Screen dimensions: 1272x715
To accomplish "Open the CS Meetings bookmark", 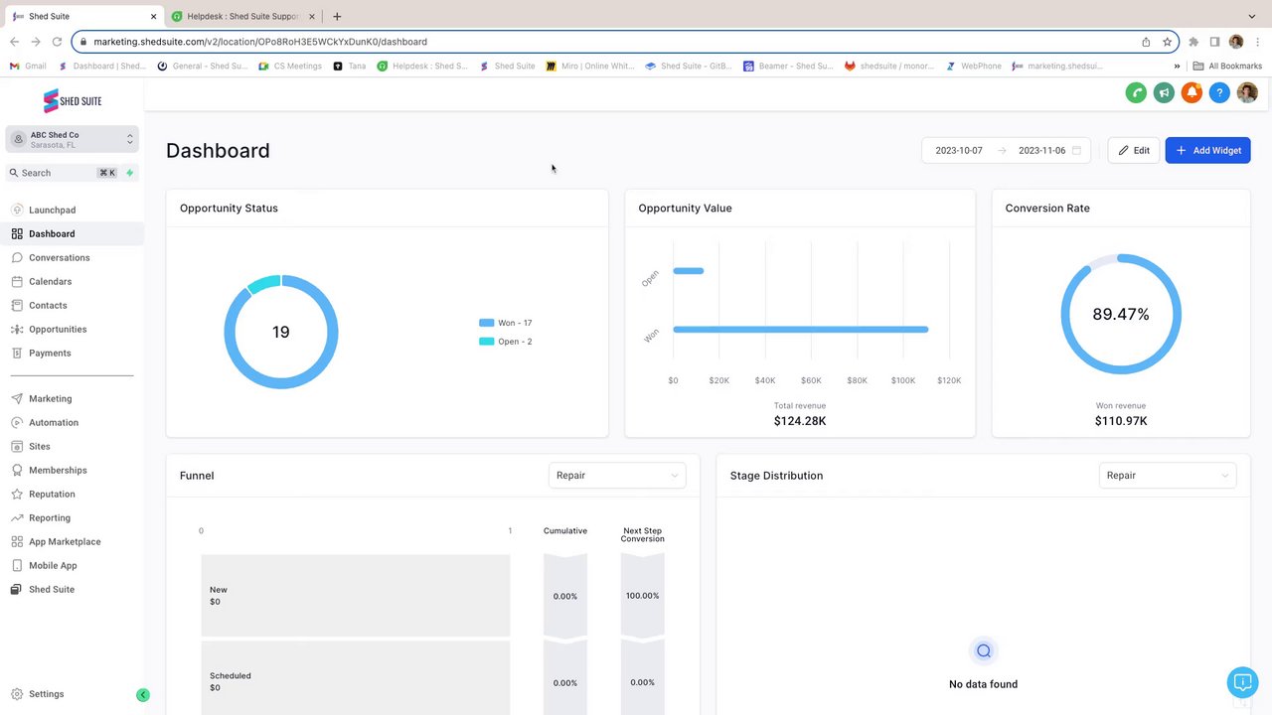I will click(x=290, y=67).
